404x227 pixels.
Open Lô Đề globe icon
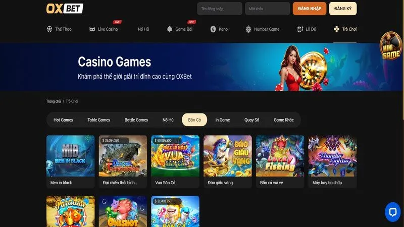click(300, 29)
